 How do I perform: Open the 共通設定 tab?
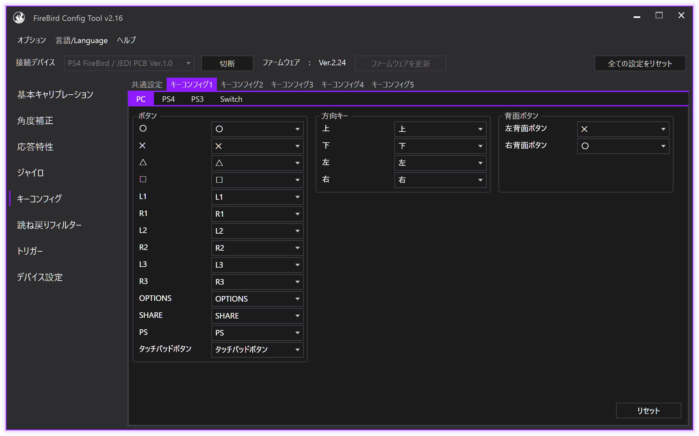tap(147, 85)
